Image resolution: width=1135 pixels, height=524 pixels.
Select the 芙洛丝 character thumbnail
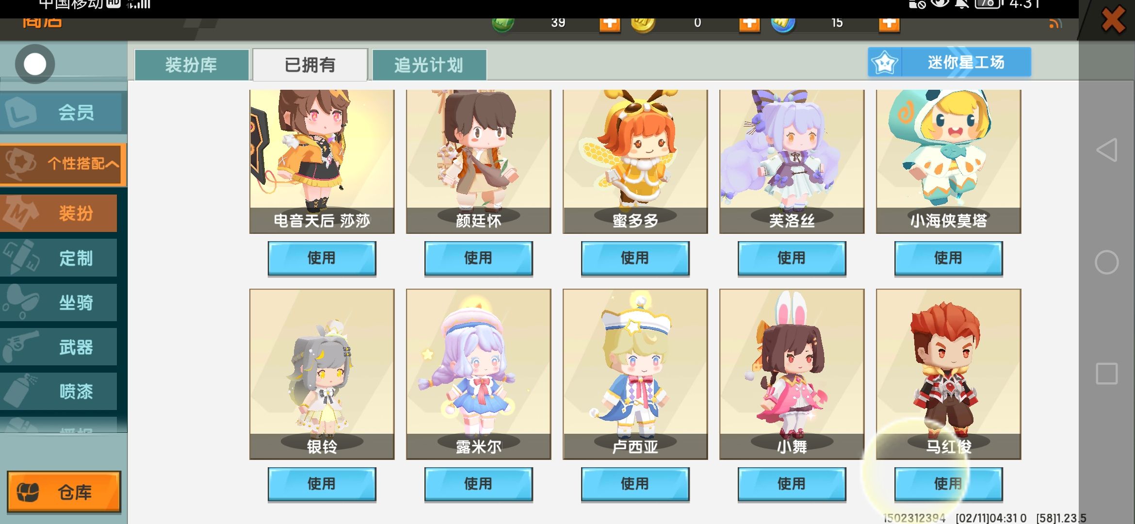(x=792, y=162)
